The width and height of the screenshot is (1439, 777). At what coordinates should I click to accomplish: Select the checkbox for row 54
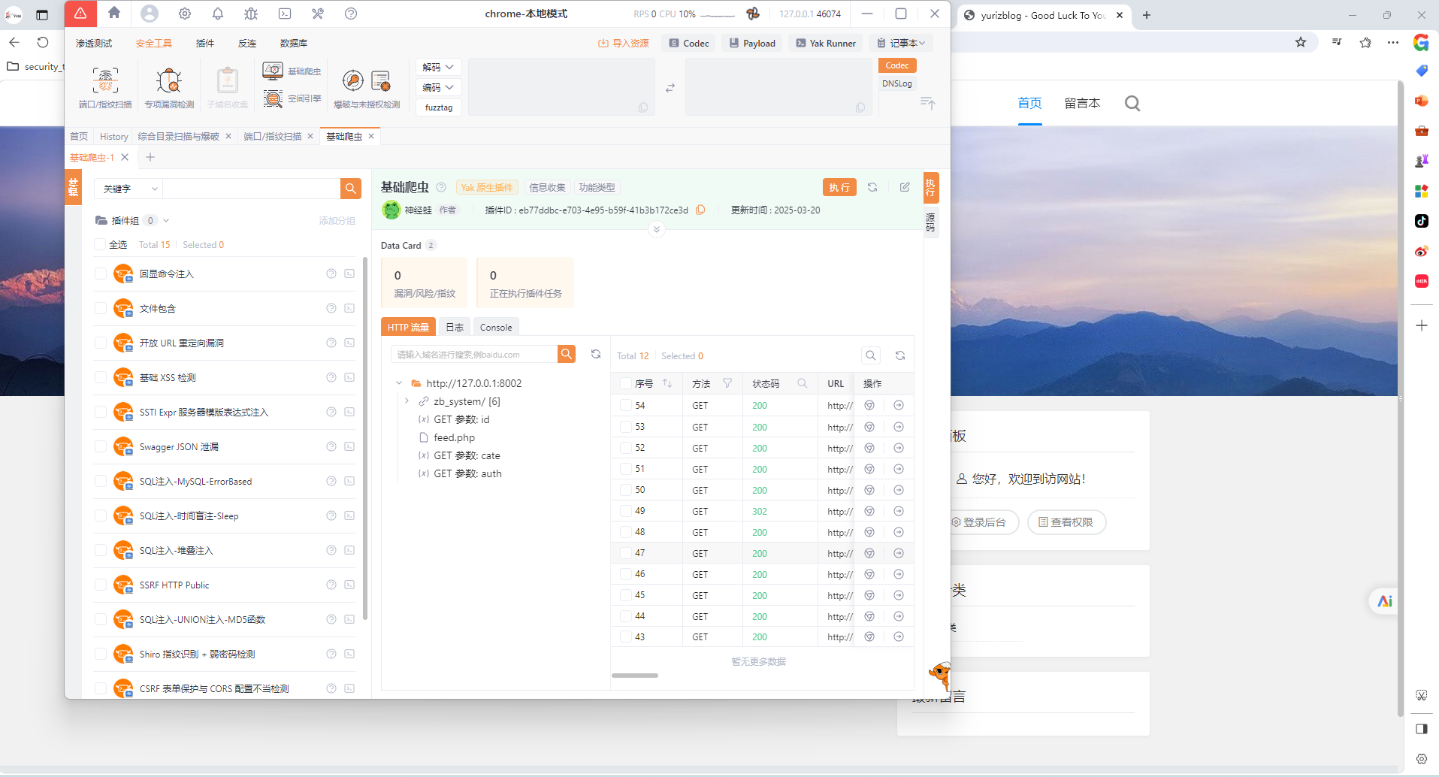(x=625, y=405)
